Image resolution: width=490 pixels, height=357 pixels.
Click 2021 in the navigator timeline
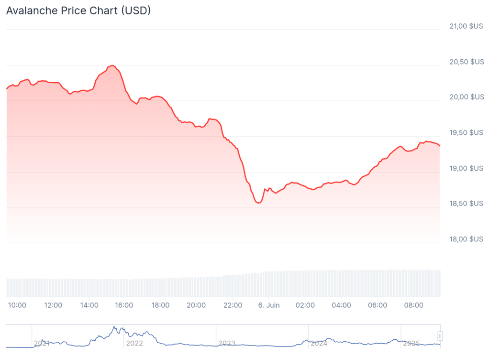[x=42, y=343]
